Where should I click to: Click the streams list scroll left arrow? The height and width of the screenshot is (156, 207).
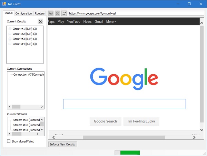click(10, 134)
